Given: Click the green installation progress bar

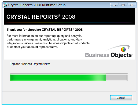Looking at the screenshot, I should point(69,77).
